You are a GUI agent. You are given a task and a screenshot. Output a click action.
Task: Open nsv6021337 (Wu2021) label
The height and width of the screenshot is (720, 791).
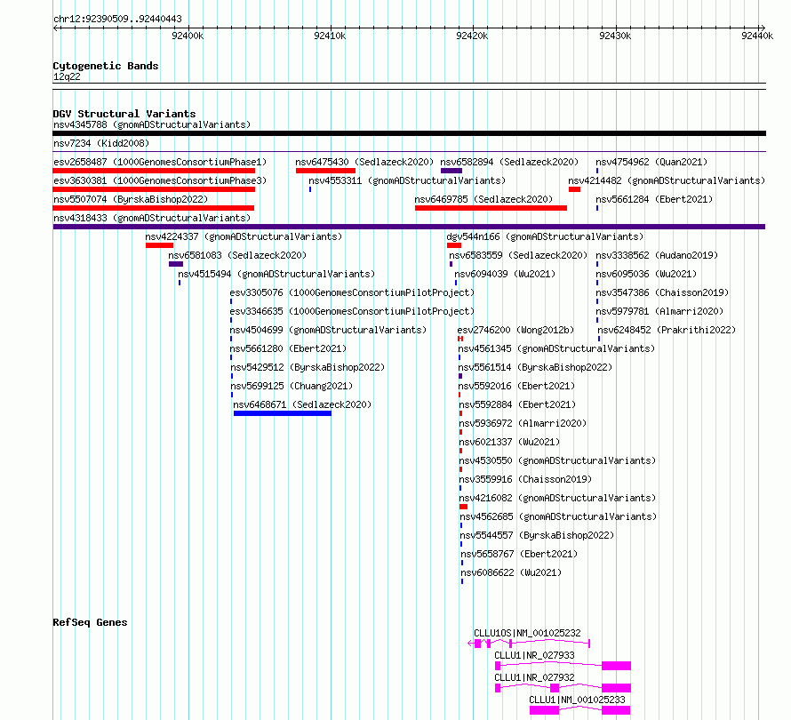(x=509, y=442)
